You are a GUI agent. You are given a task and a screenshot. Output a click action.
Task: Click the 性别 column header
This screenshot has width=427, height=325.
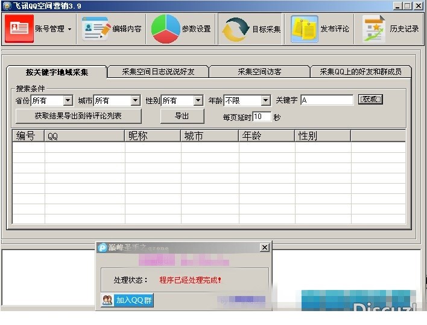coord(323,136)
